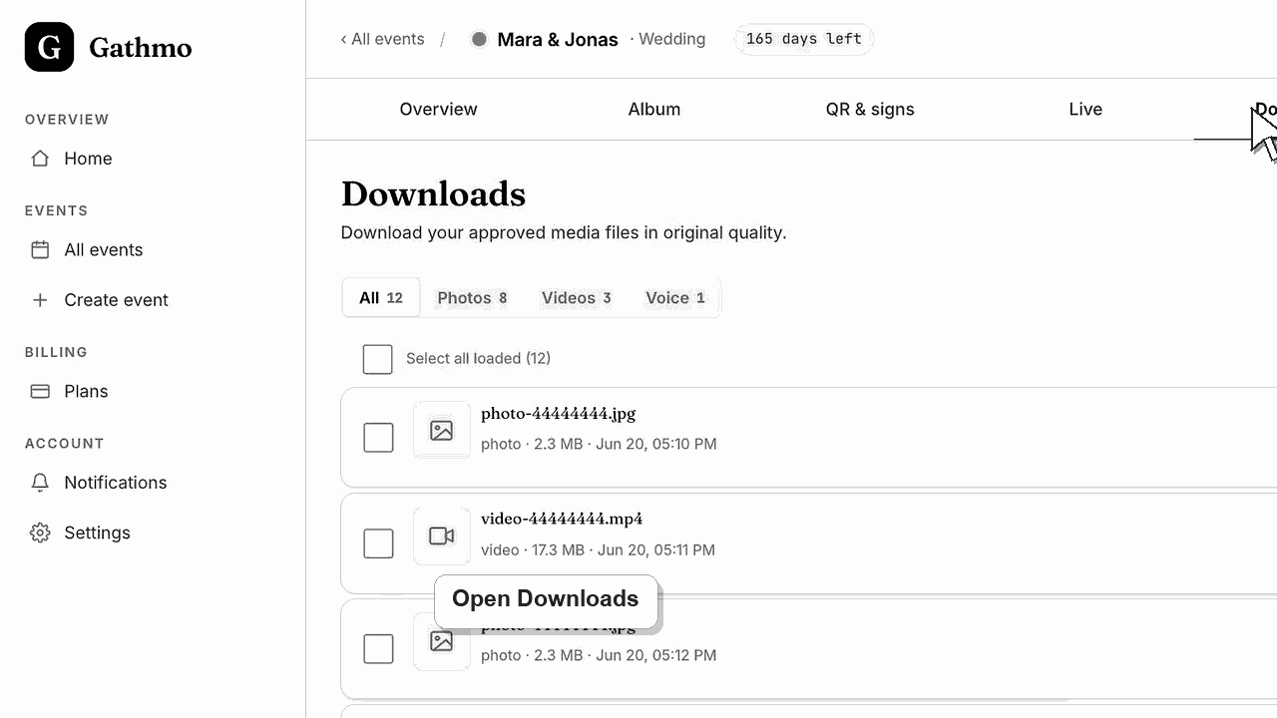Click the 'Download your approved media files' description
Screen dimensions: 1277x718
tap(564, 233)
